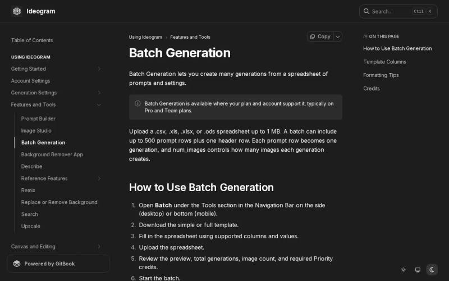Go to Account Settings page
449x281 pixels.
click(x=30, y=81)
